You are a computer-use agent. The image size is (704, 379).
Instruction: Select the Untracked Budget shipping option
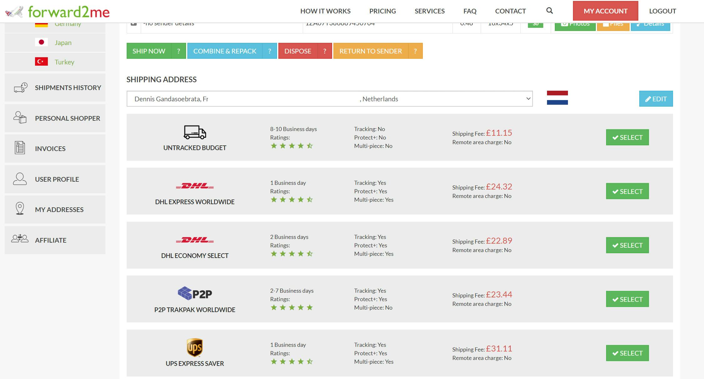point(627,137)
